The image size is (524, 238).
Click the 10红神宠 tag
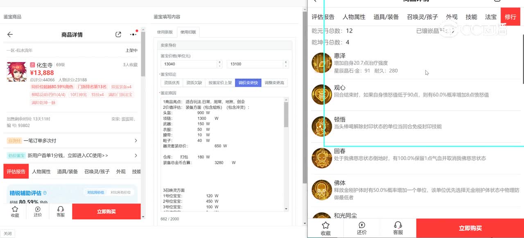pos(78,94)
